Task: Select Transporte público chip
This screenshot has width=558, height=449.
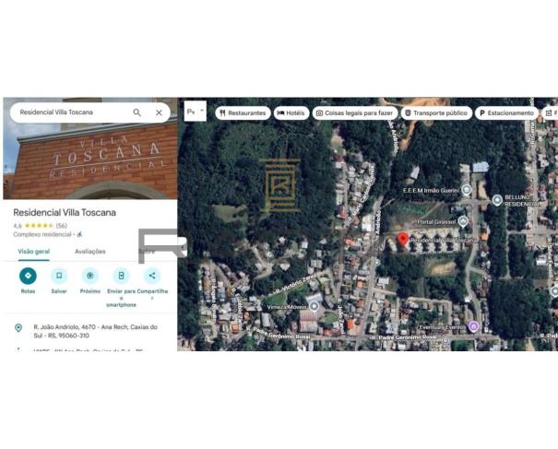Action: (436, 113)
